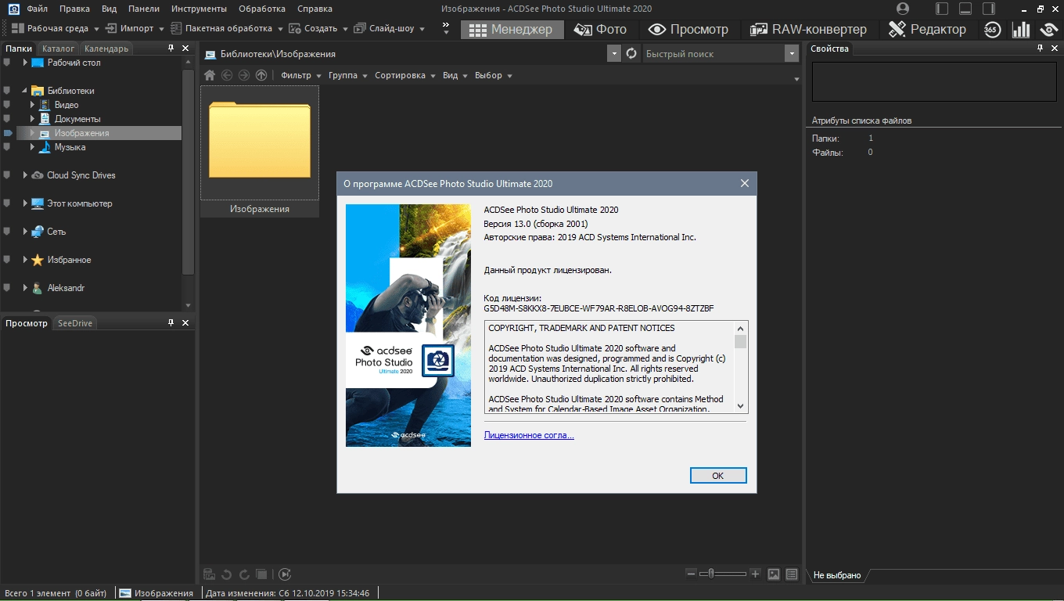Refresh the file list next to path box

tap(632, 53)
